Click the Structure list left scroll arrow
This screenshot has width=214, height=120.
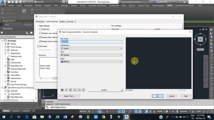click(x=40, y=78)
